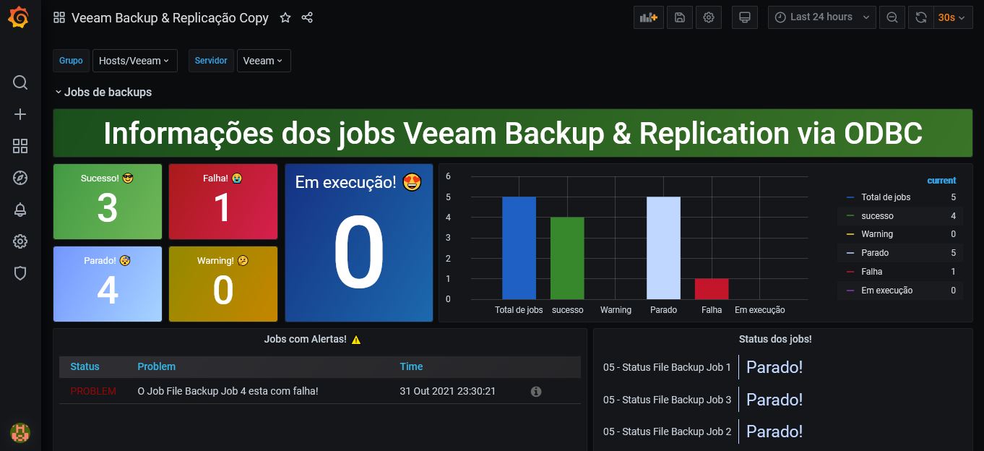Open user profile avatar in sidebar

20,433
